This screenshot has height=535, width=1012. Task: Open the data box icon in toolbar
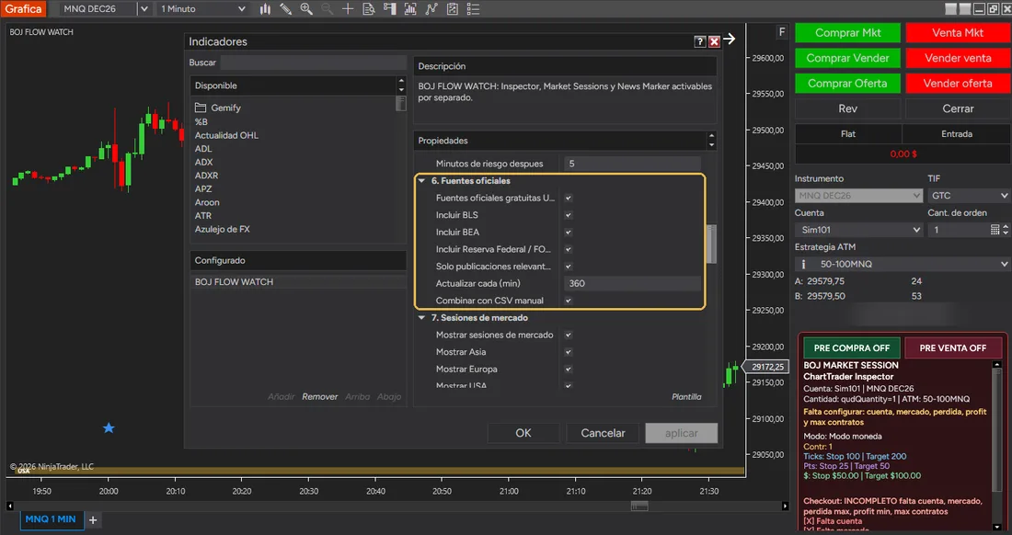(x=369, y=9)
